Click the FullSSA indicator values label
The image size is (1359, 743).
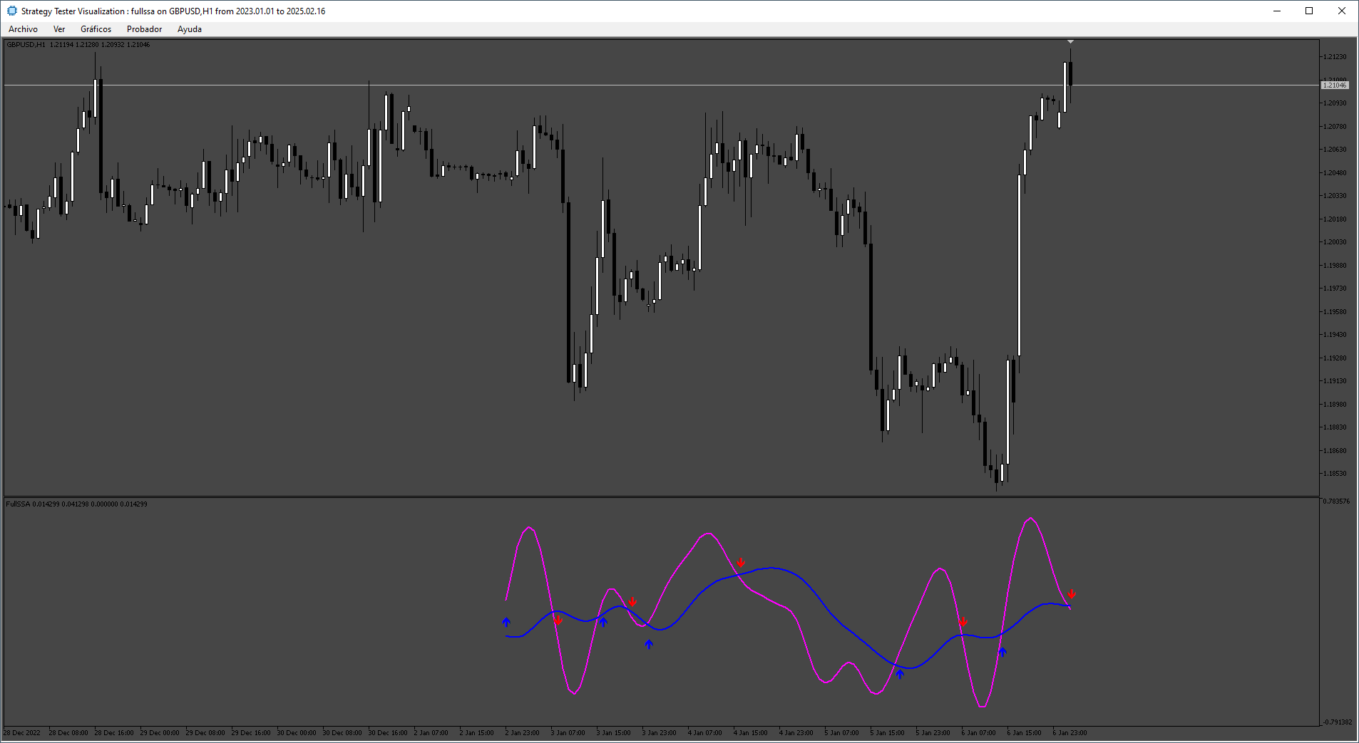[76, 504]
